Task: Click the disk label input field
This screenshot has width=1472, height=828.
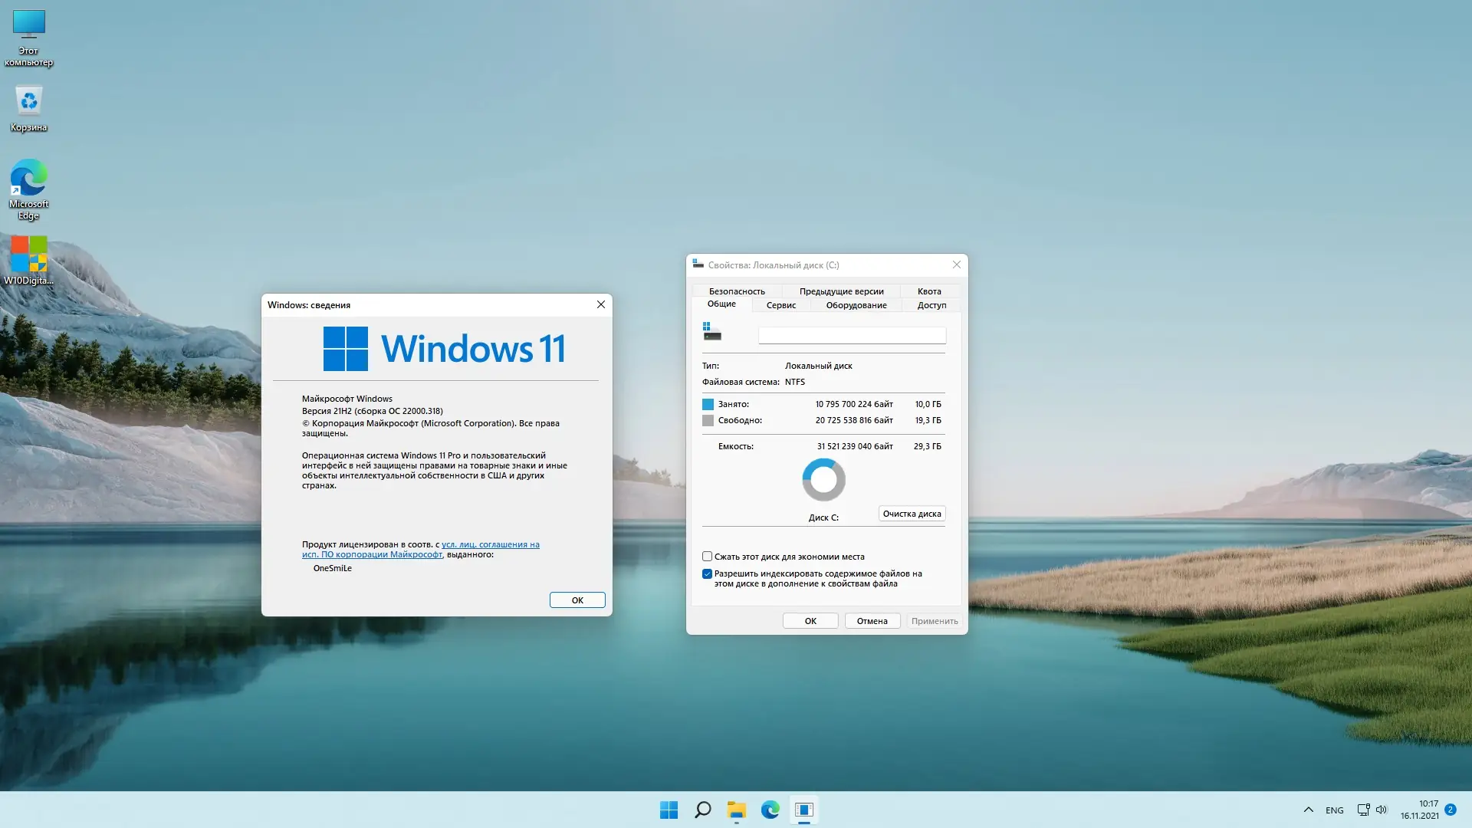Action: (x=851, y=335)
